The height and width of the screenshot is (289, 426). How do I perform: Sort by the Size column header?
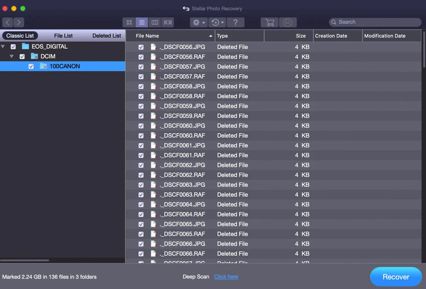[x=289, y=36]
